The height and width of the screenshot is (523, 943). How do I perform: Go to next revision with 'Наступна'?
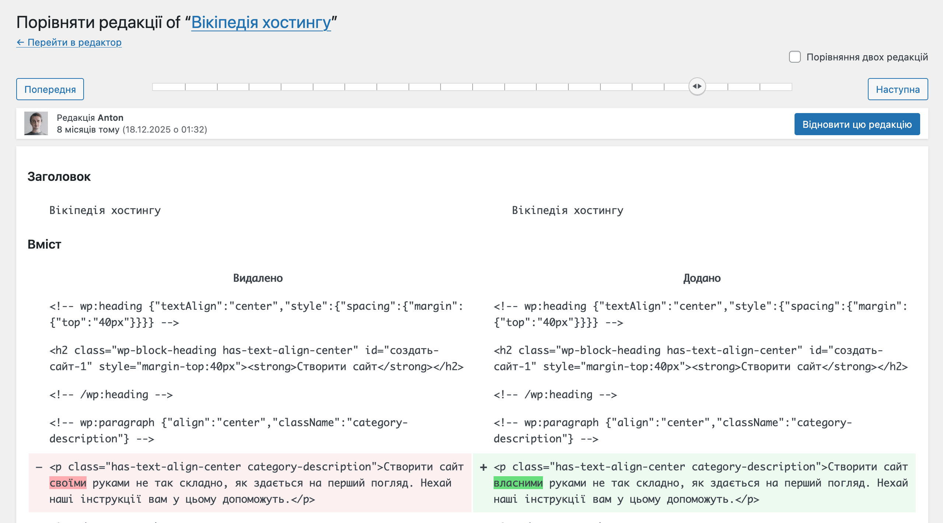coord(898,89)
